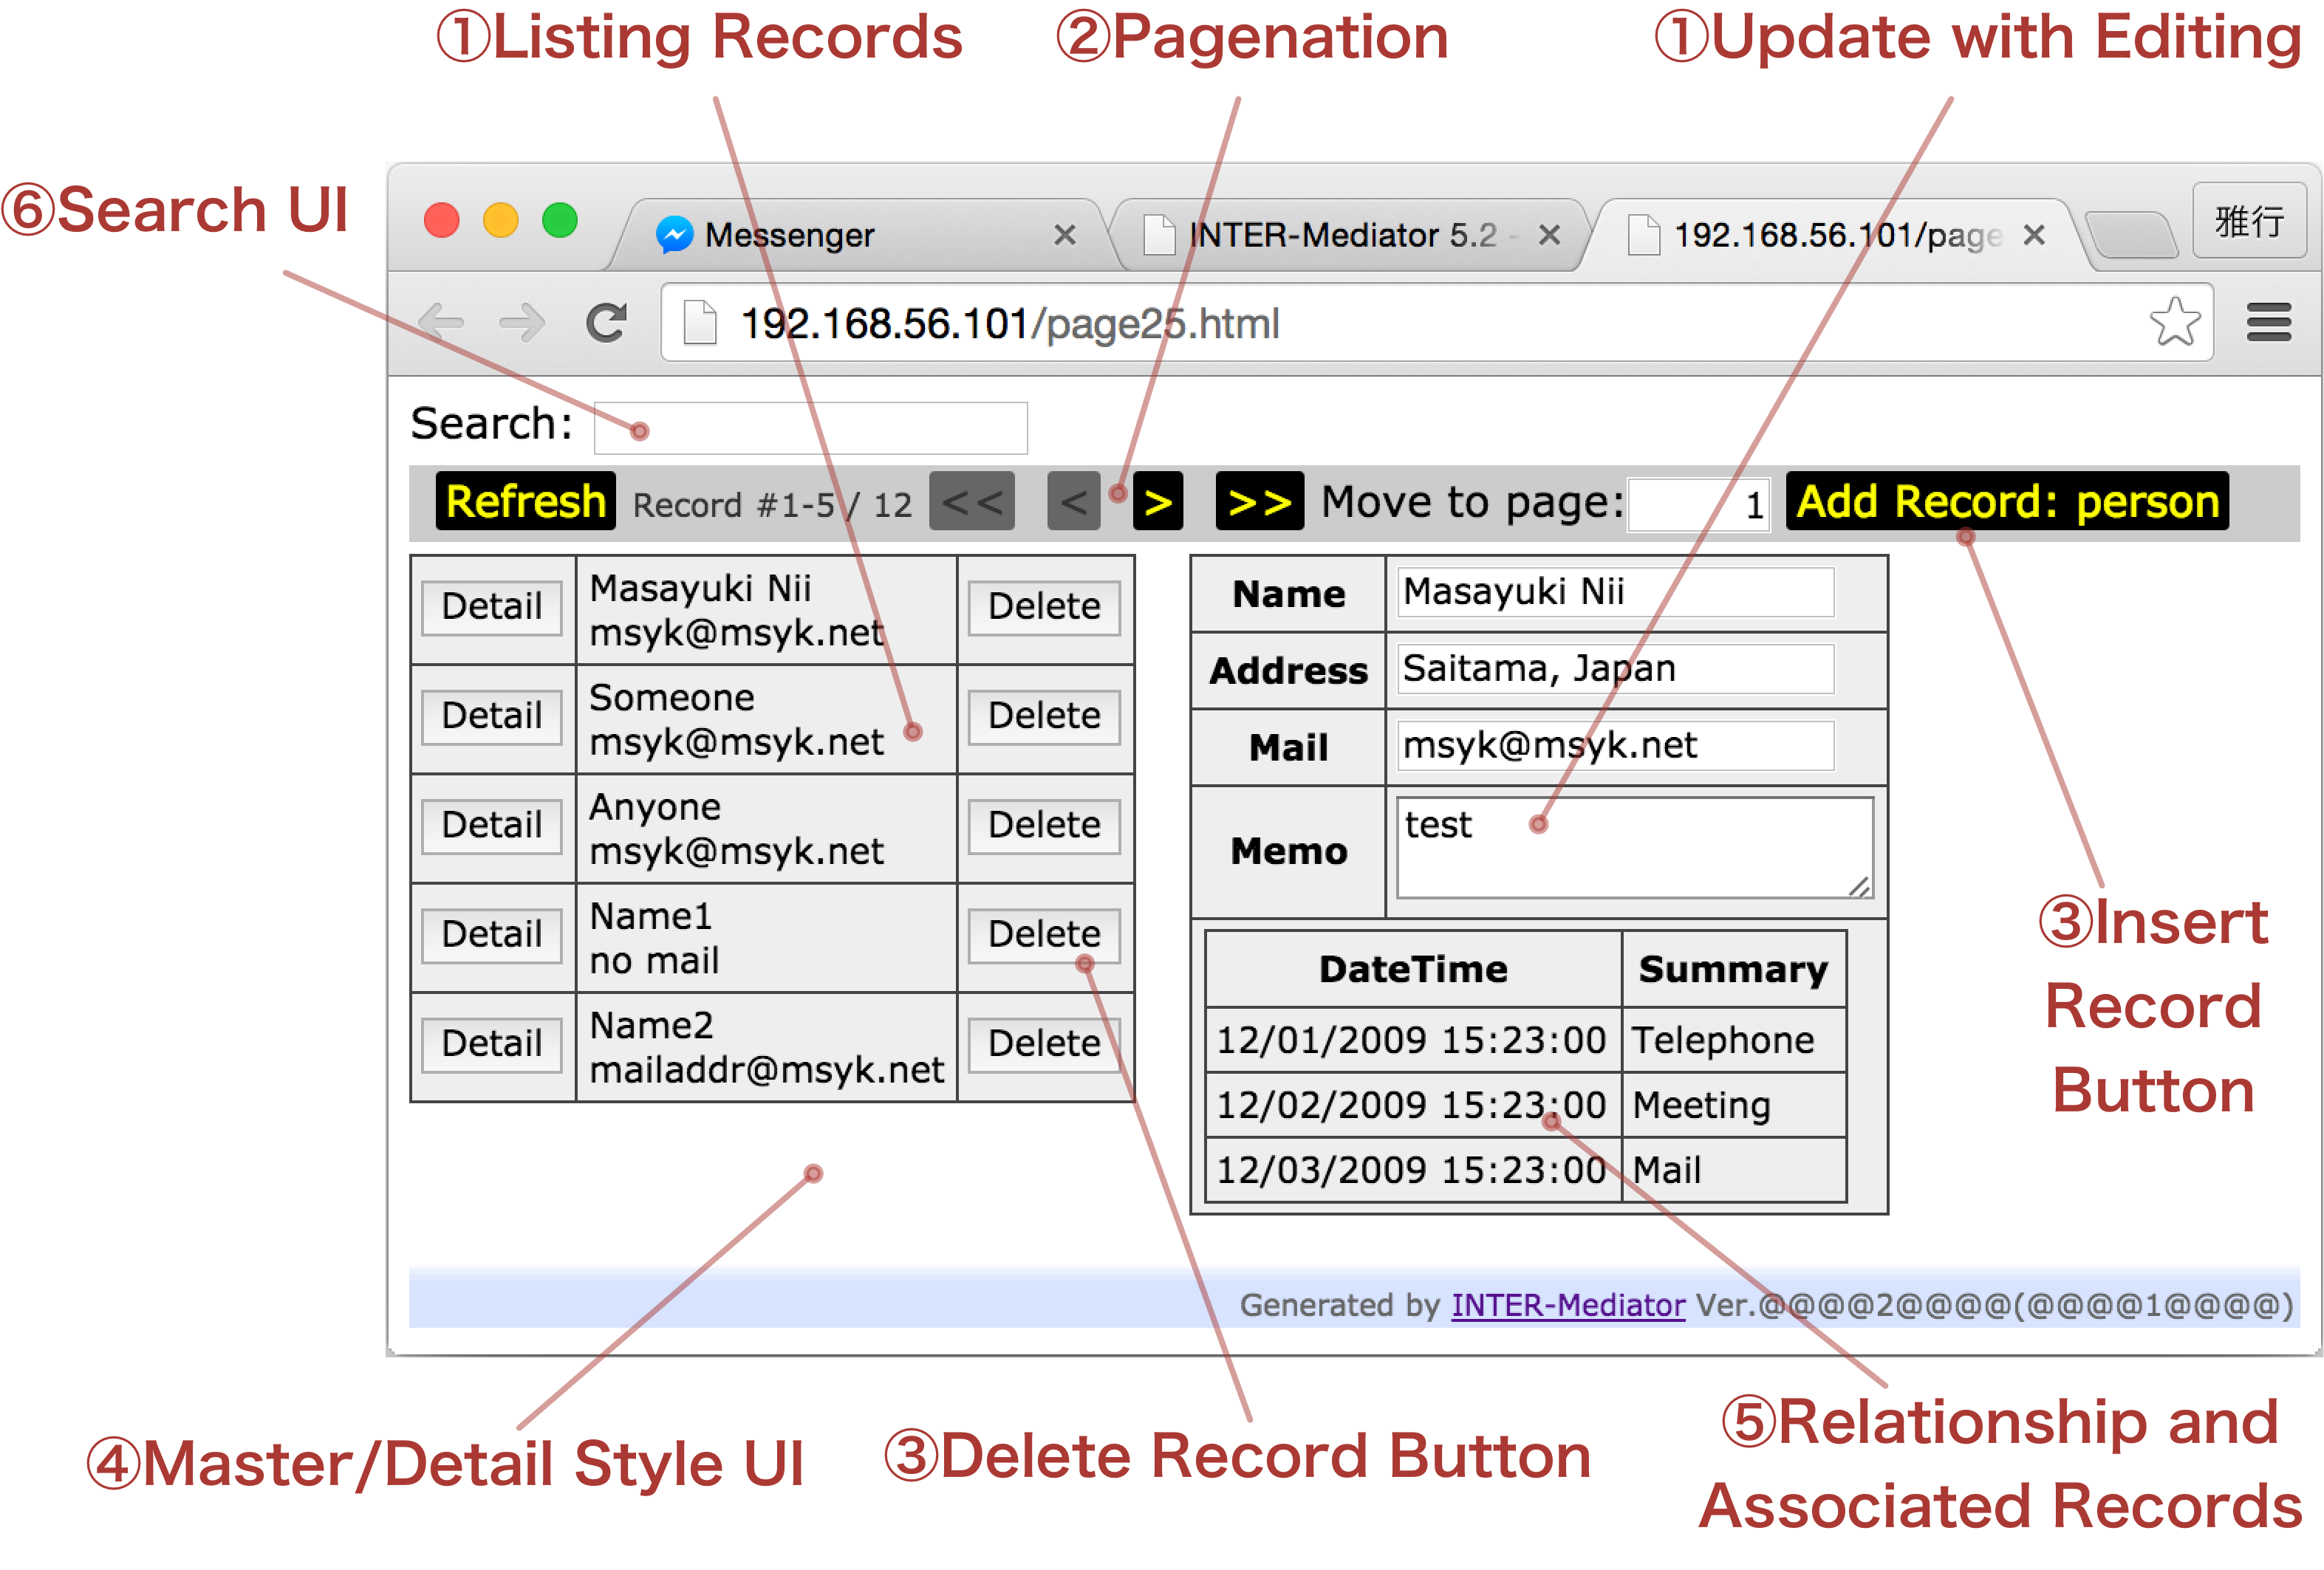Click the yellow window minimize button
The image size is (2324, 1570).
click(500, 220)
